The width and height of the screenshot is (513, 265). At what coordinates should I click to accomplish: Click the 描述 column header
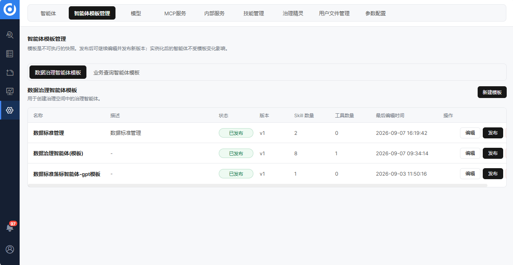(x=115, y=115)
